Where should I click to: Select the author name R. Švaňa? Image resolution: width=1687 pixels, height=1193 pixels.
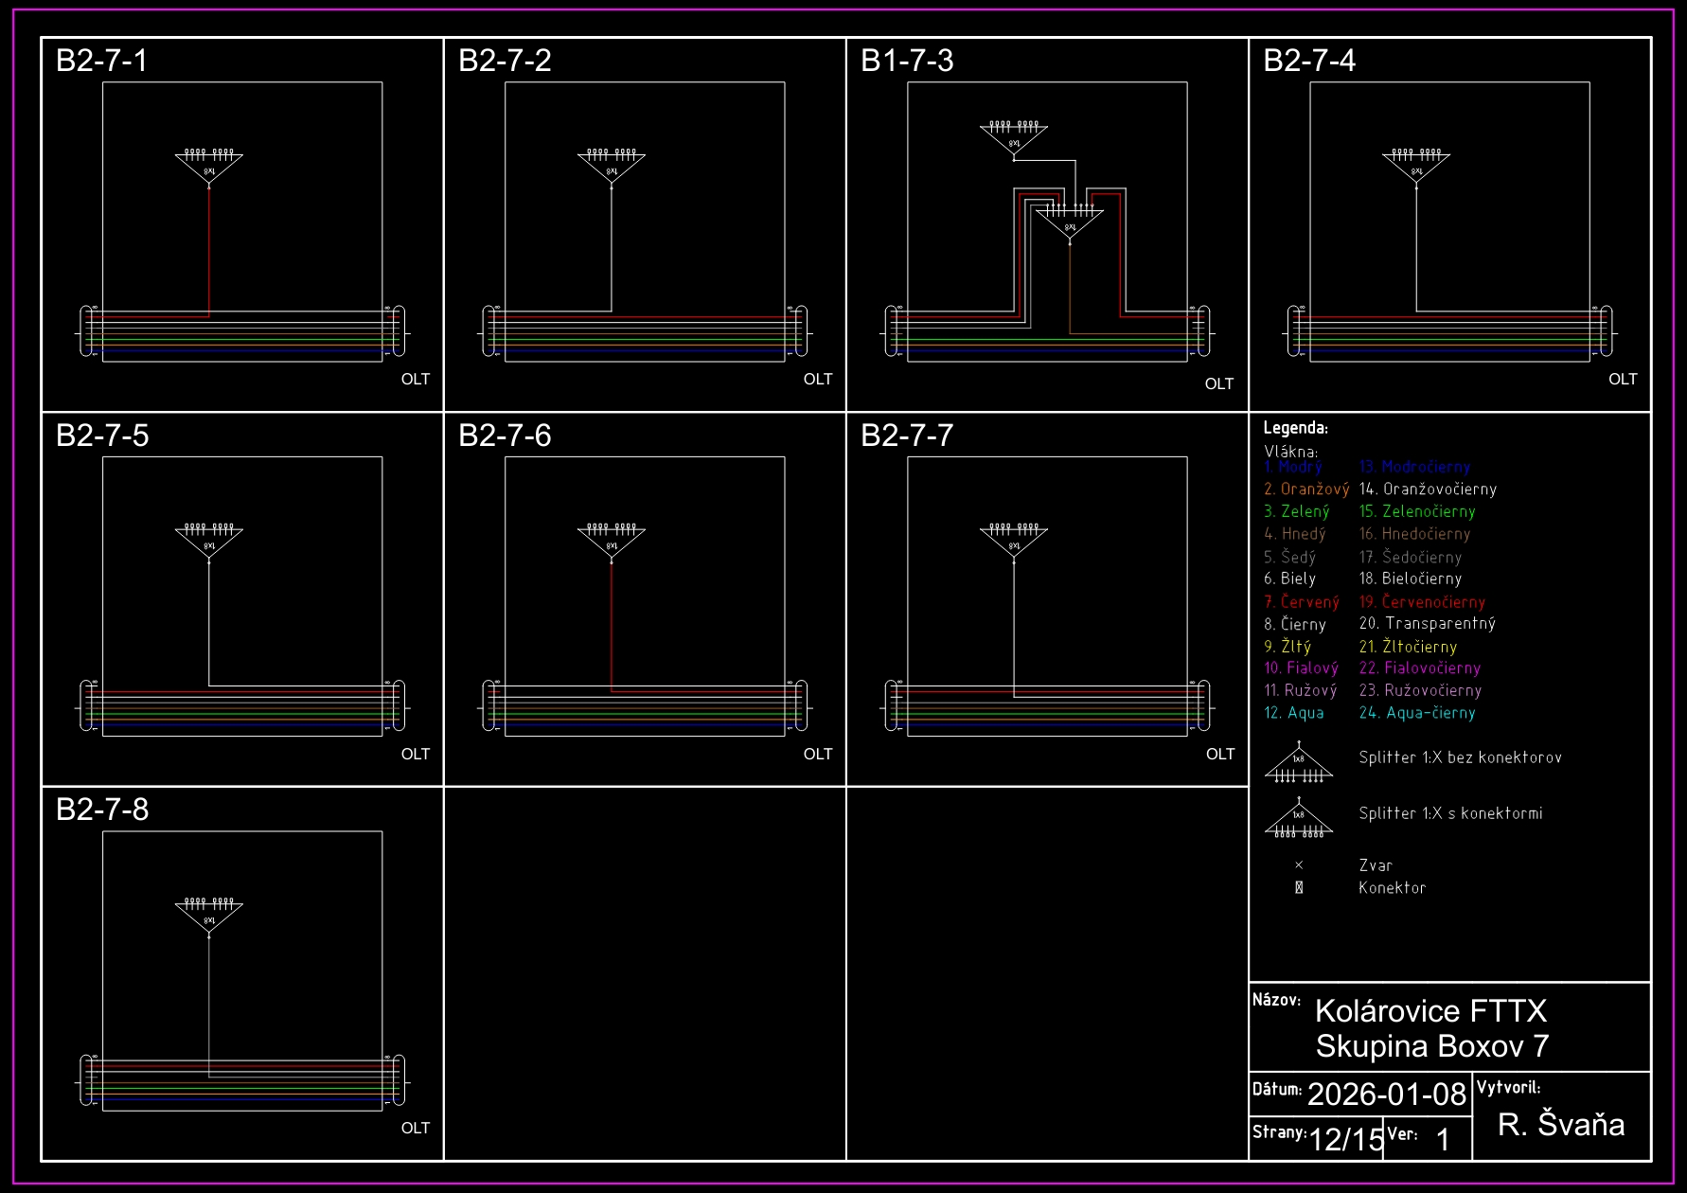[1561, 1124]
